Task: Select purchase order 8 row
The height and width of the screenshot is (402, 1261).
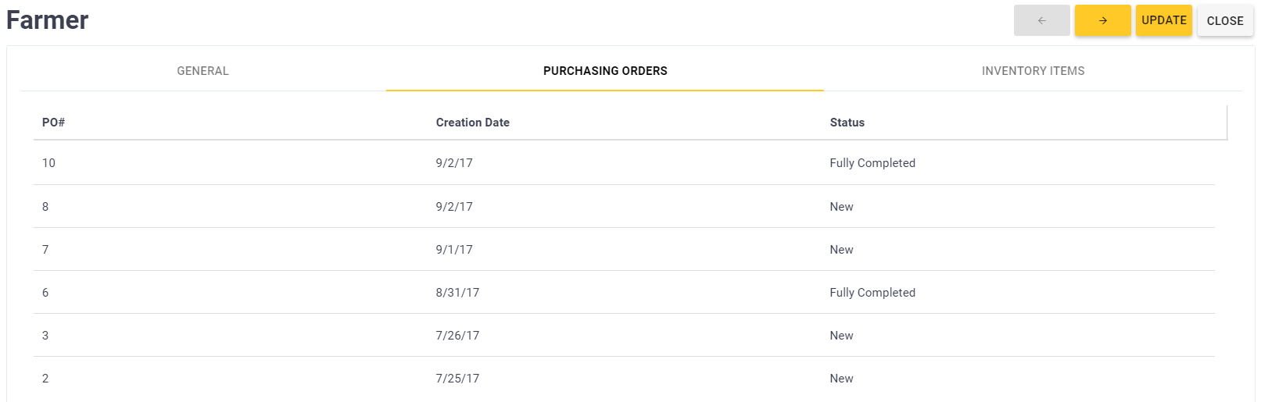Action: pos(45,207)
